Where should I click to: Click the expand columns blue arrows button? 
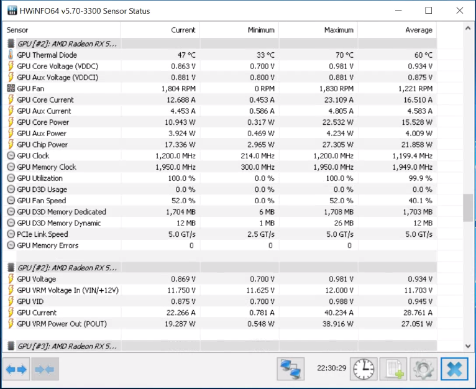tap(16, 369)
